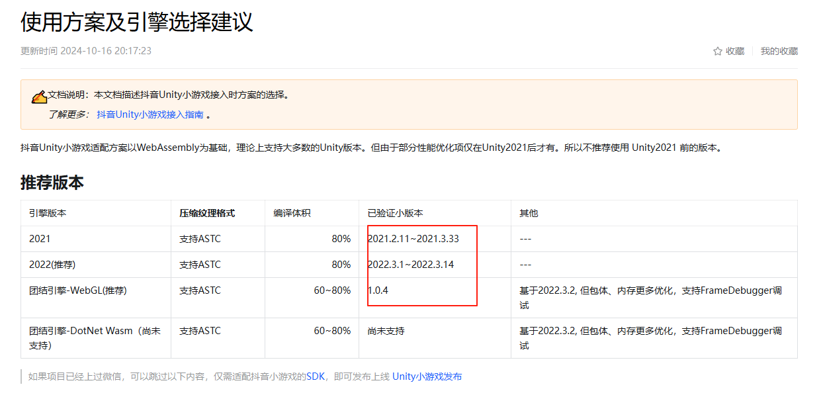
Task: Click the SDK link in the note
Action: pyautogui.click(x=315, y=376)
